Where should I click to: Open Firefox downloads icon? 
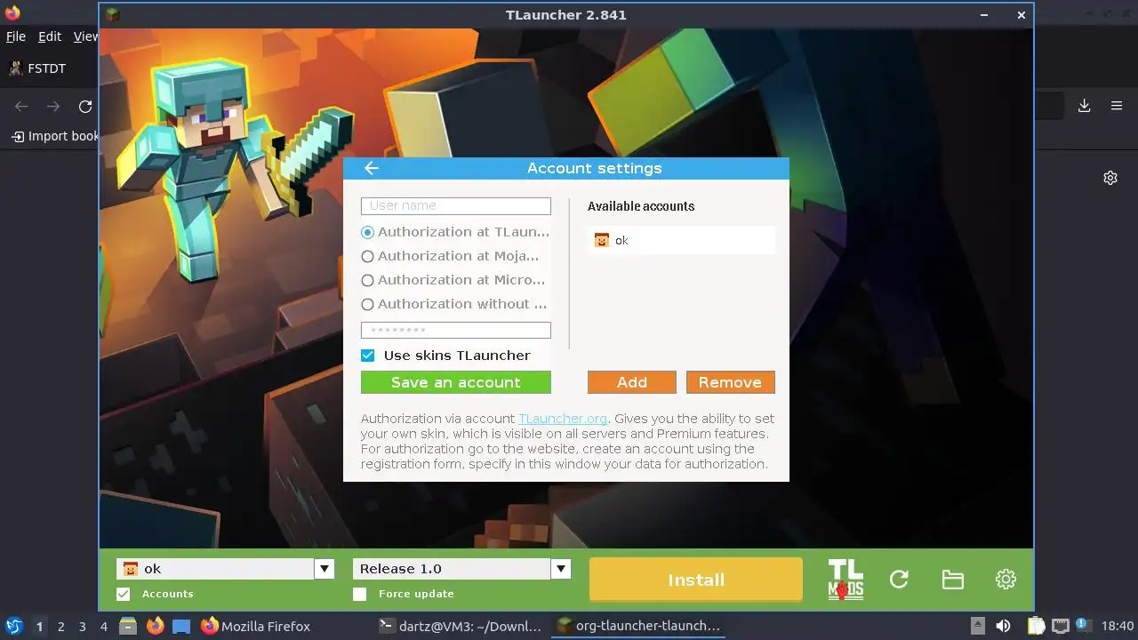coord(1084,106)
